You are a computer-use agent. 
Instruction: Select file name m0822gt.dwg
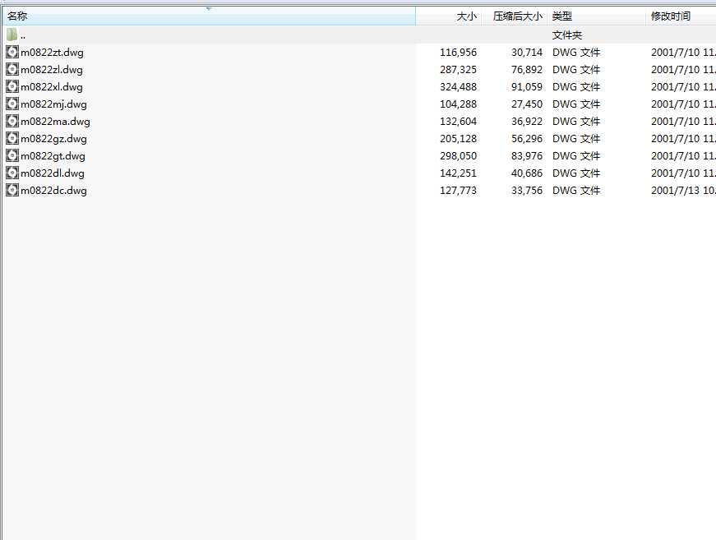(x=53, y=156)
